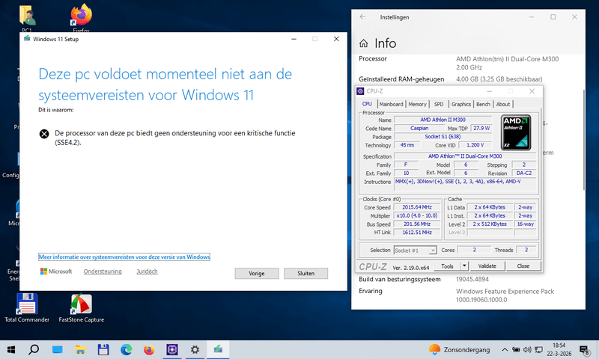Viewport: 599px width, 359px height.
Task: Switch to the Mainboard tab in CPU-Z
Action: pyautogui.click(x=391, y=104)
